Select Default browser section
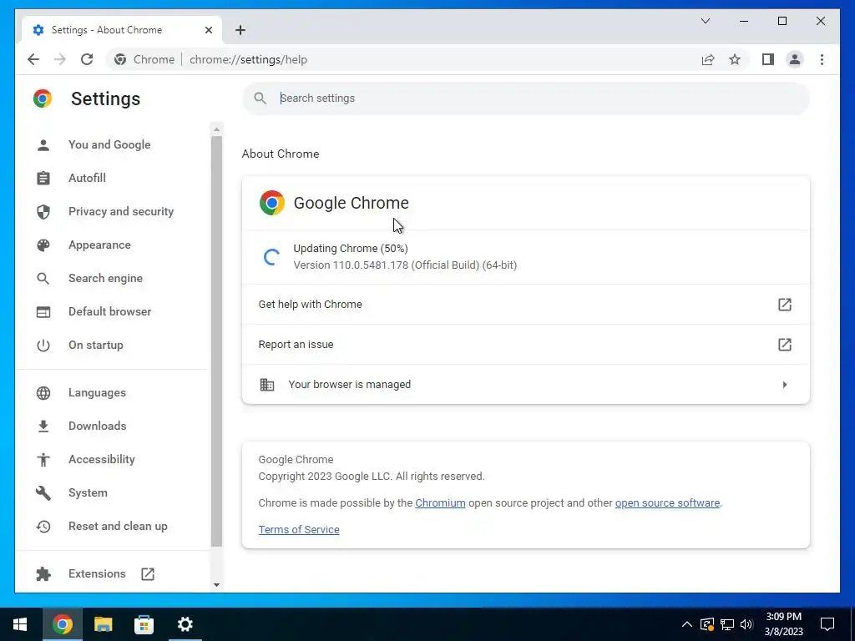The image size is (855, 641). tap(109, 312)
